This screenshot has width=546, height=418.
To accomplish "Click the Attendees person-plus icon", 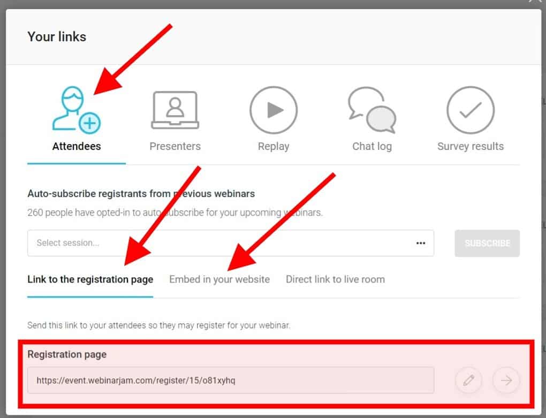I will coord(76,110).
